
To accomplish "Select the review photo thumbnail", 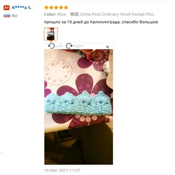I will click(51, 34).
